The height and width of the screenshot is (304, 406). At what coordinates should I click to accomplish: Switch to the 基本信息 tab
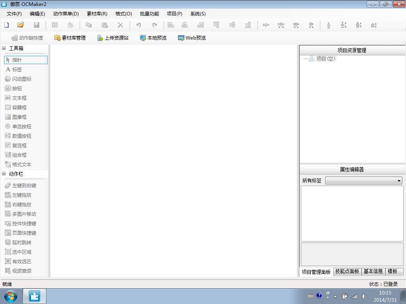coord(373,272)
